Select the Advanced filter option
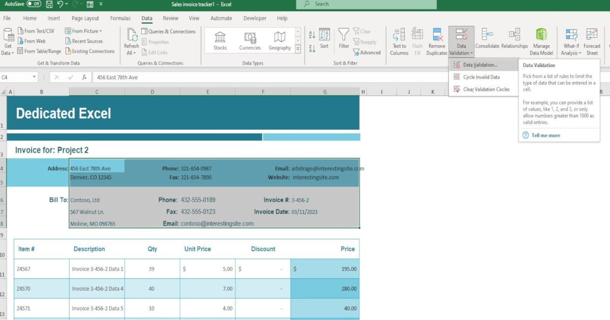 367,52
